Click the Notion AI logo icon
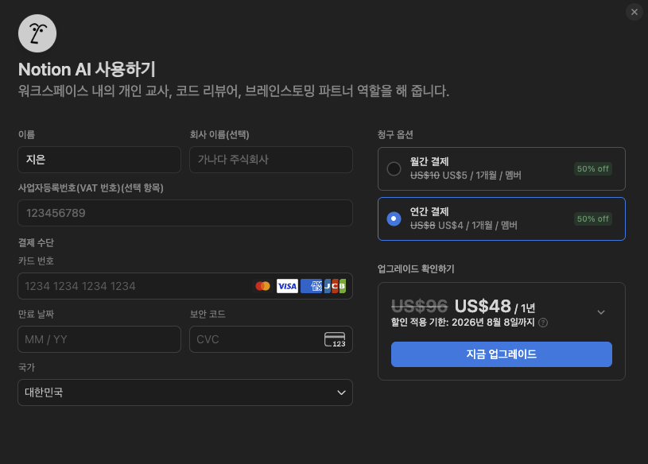648x464 pixels. (x=37, y=33)
